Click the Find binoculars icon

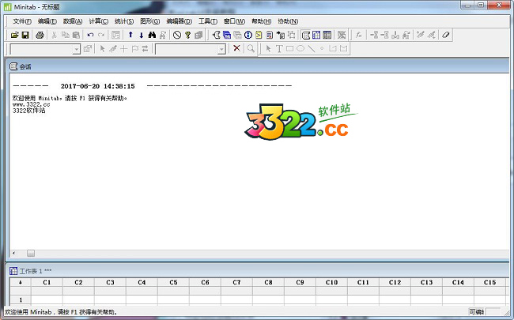coord(152,35)
